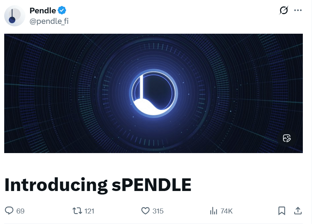Select the Introducing sPENDLE headline
Image resolution: width=319 pixels, height=224 pixels.
point(97,184)
